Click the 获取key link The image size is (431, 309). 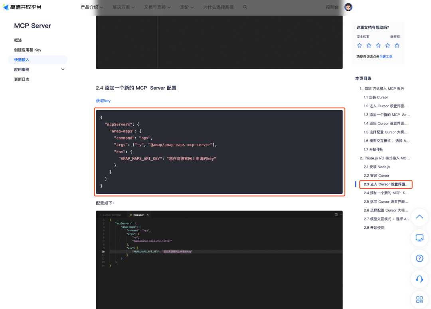(103, 100)
